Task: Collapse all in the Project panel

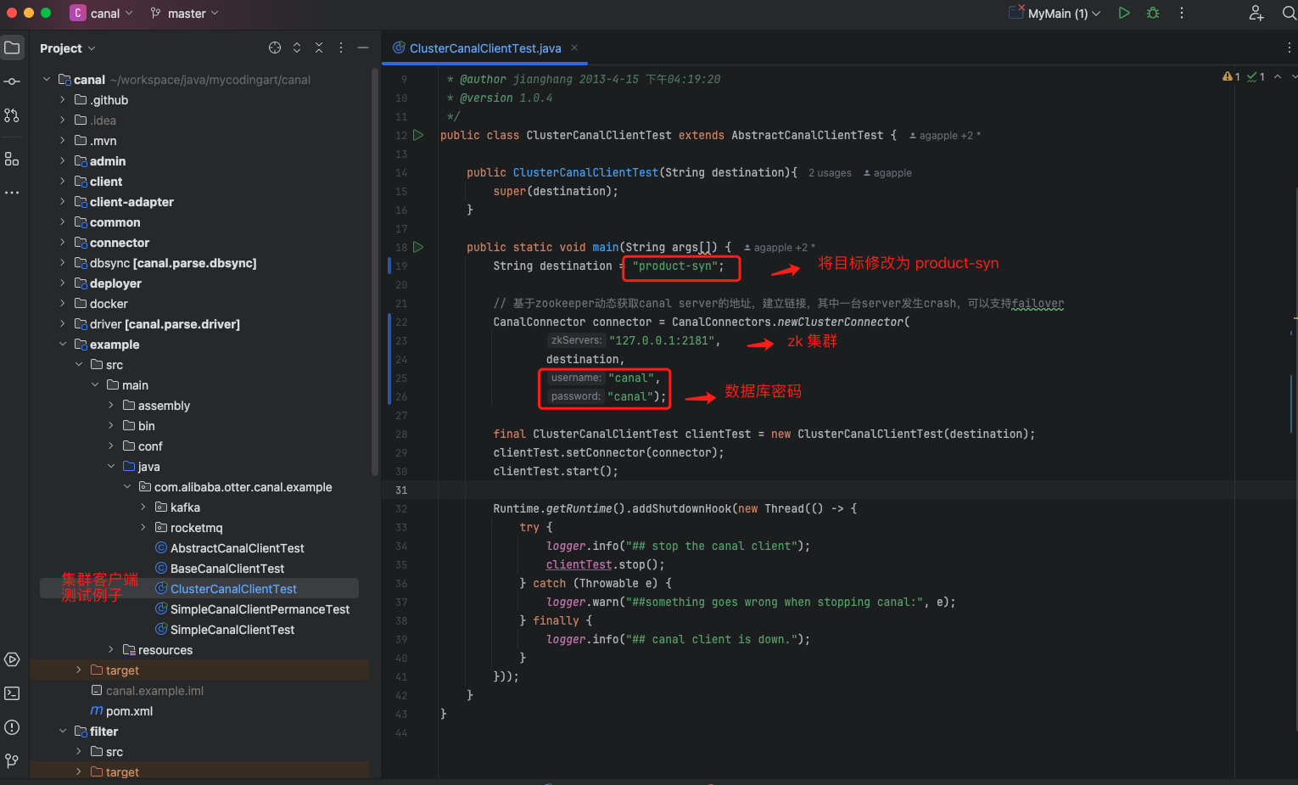Action: click(319, 48)
